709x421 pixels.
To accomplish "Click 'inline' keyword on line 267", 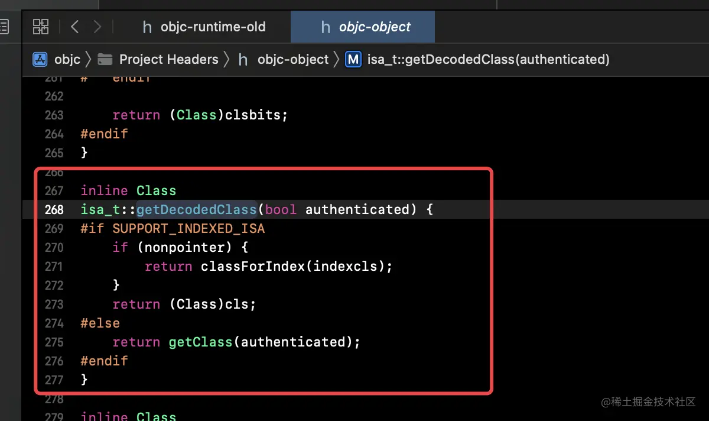I will [x=104, y=190].
